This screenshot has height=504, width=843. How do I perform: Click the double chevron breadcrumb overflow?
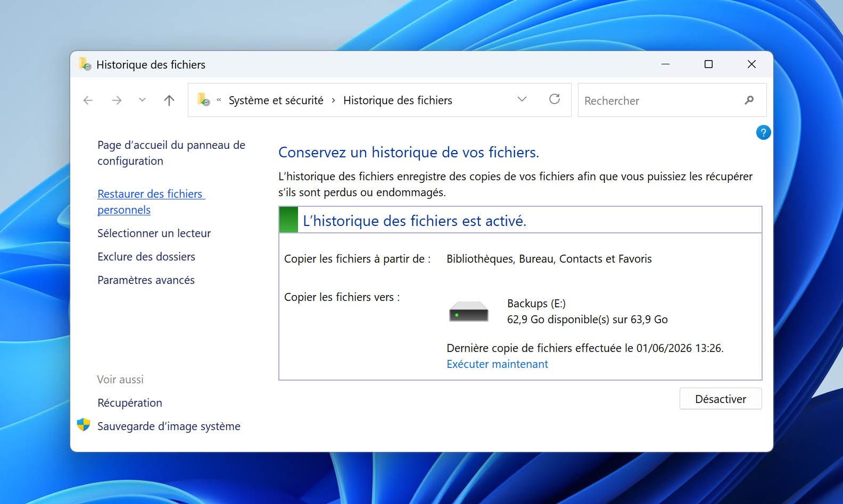pyautogui.click(x=219, y=100)
